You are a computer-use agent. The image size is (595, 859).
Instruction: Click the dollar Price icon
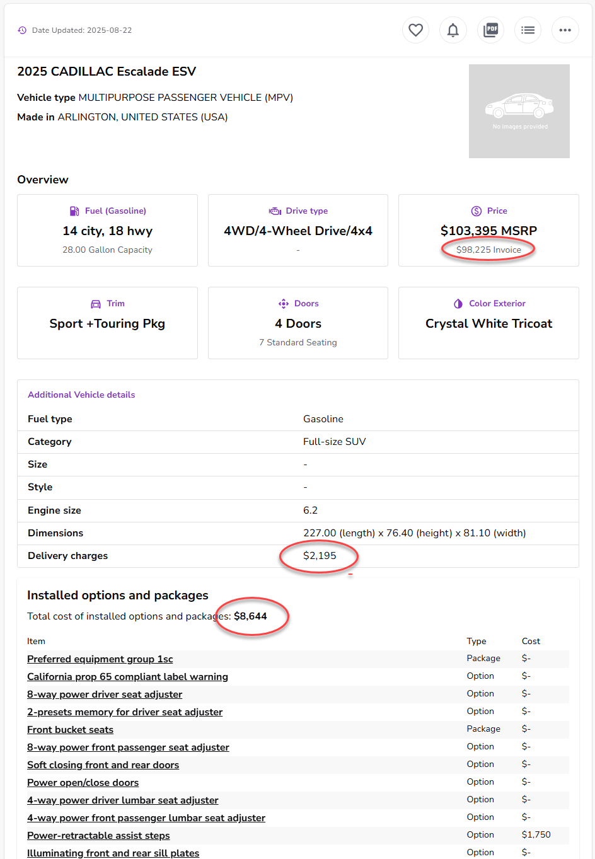[x=477, y=211]
